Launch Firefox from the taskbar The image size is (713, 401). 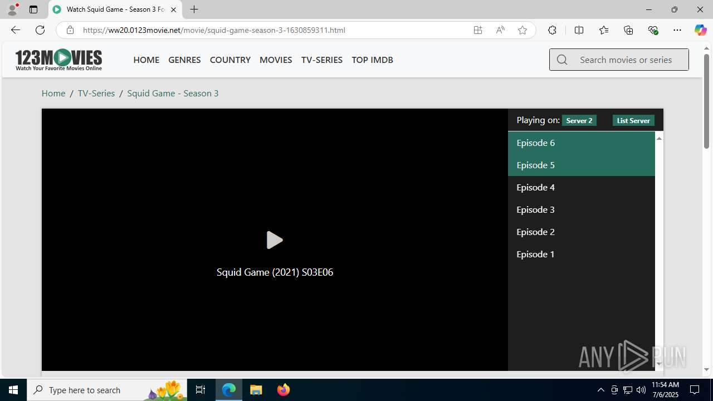[284, 390]
